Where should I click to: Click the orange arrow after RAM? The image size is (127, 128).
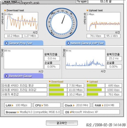[x=103, y=105]
